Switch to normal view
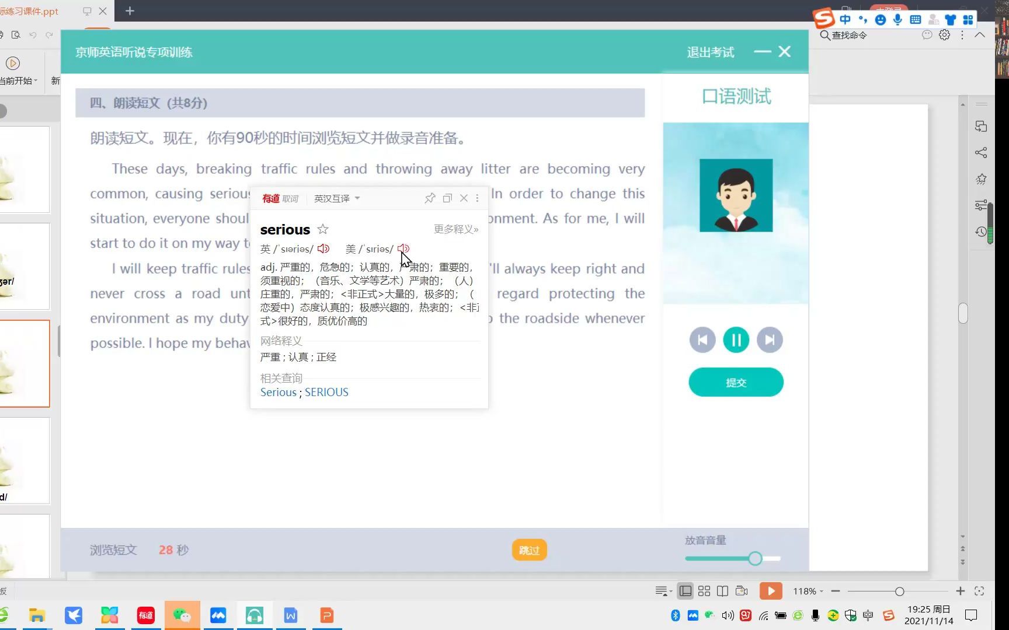Screen dimensions: 1009x630 point(686,591)
